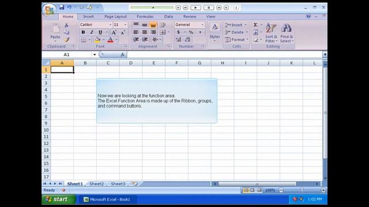Switch to Page Break Preview in status bar
Image resolution: width=369 pixels, height=207 pixels.
[259, 190]
